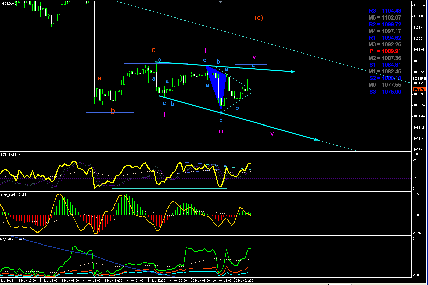Viewport: 428px width, 285px height.
Task: Click the 32 level on RSI scale
Action: pos(415,179)
